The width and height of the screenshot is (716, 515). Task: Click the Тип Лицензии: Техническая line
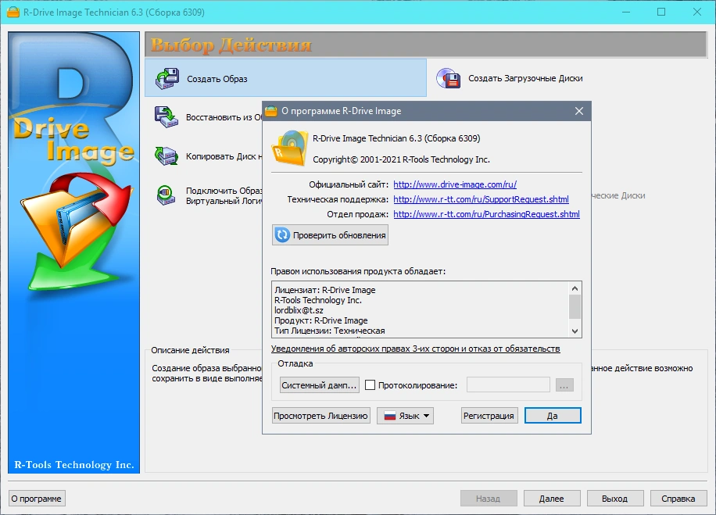click(330, 331)
